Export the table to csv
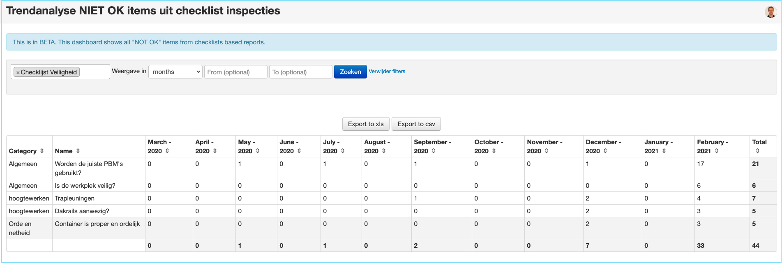The width and height of the screenshot is (782, 265). 416,124
